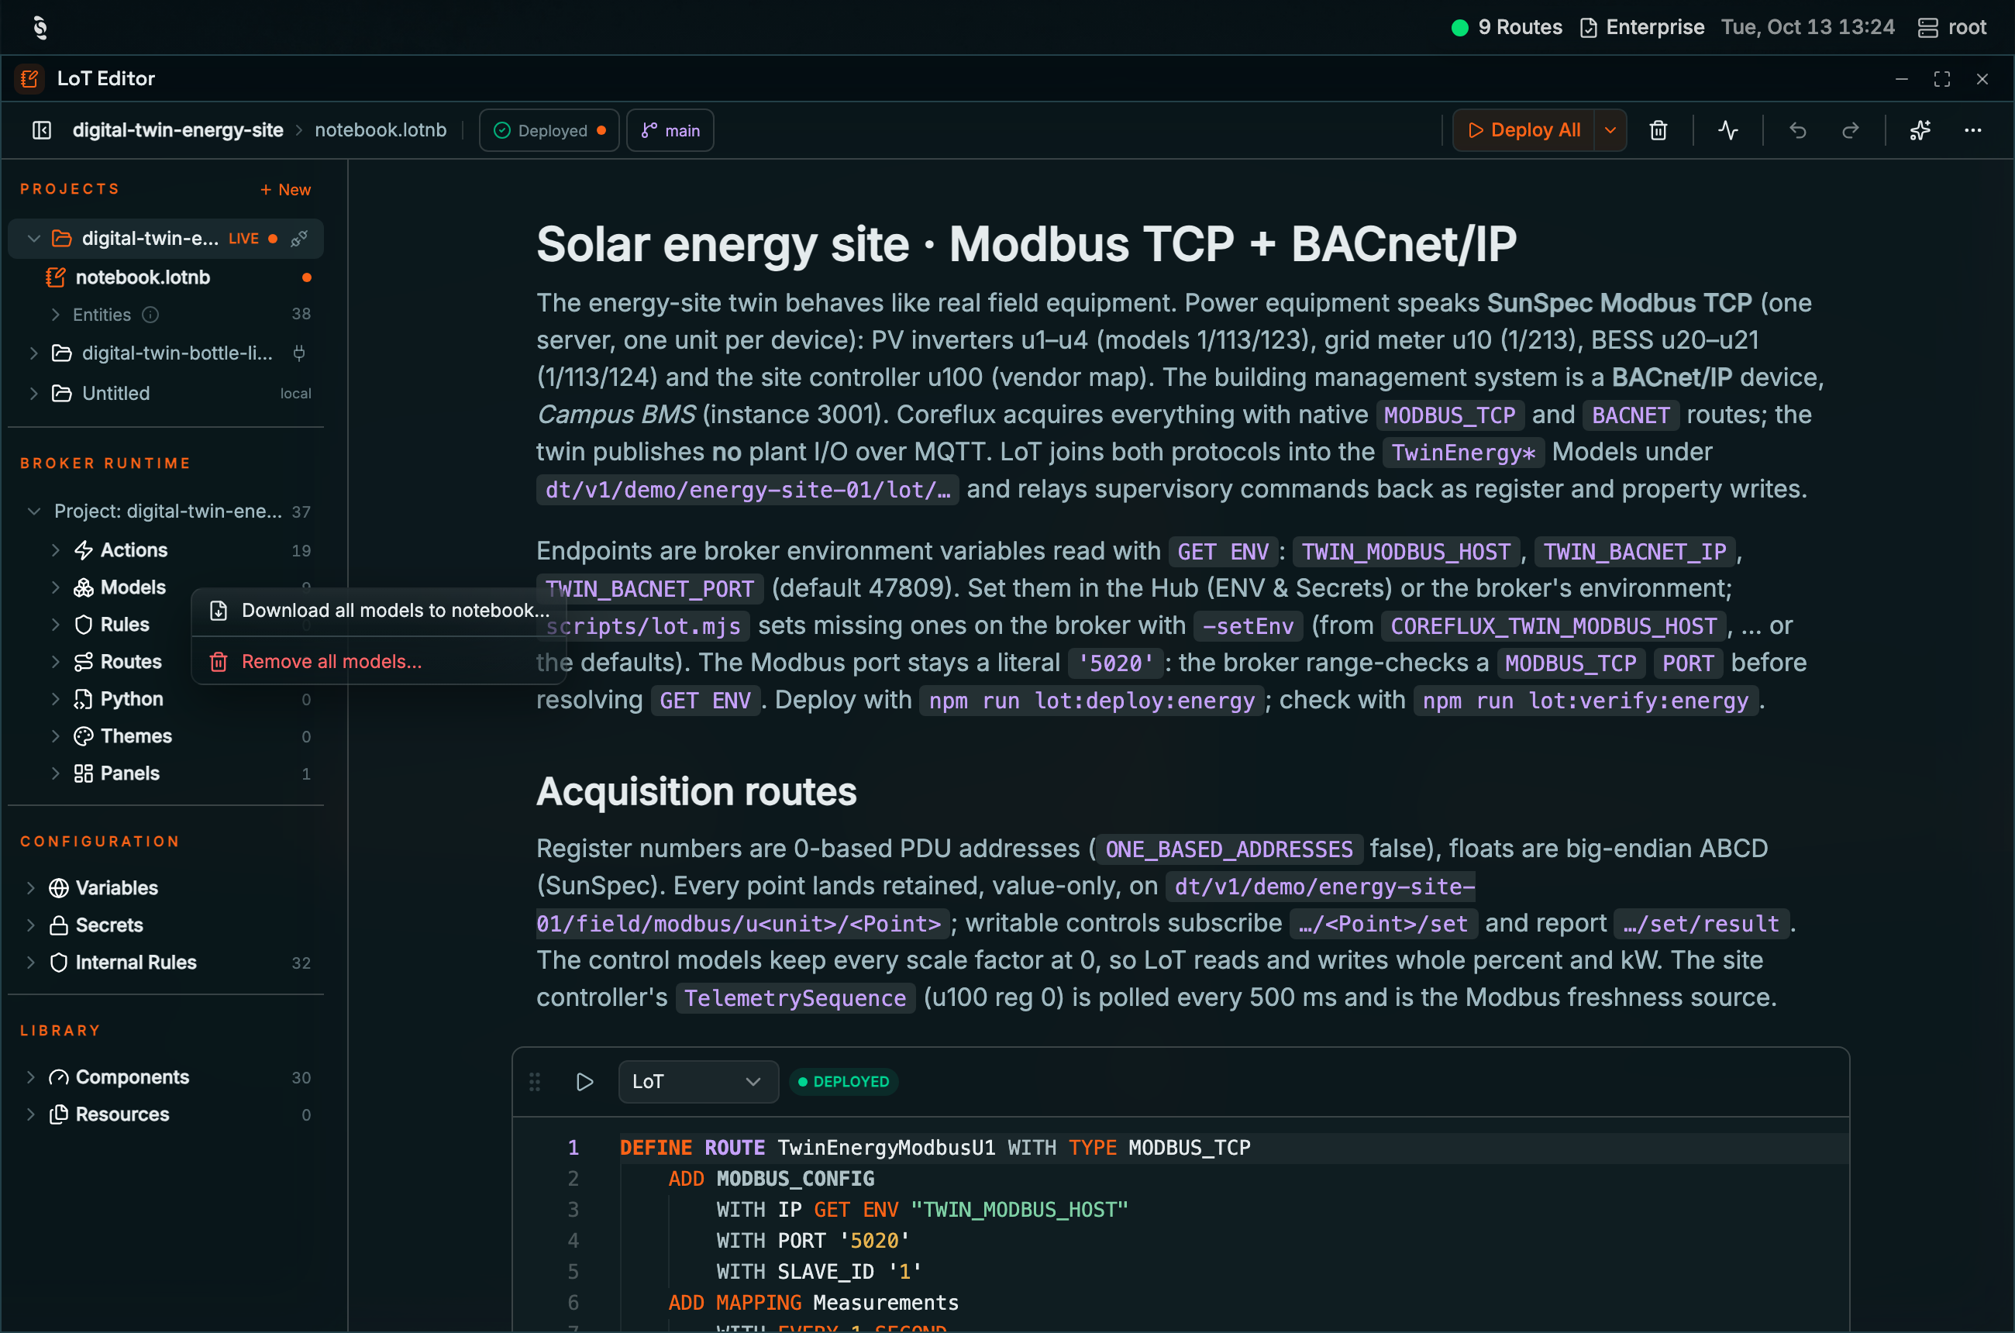Click the digital-twin-energy-site breadcrumb
2015x1333 pixels.
click(177, 130)
